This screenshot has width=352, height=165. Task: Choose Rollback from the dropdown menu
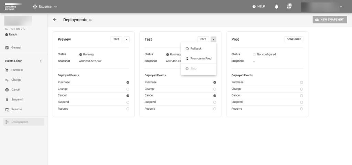(x=199, y=49)
